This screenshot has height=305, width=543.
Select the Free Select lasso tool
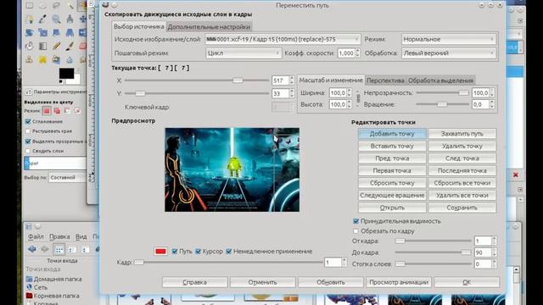(56, 6)
